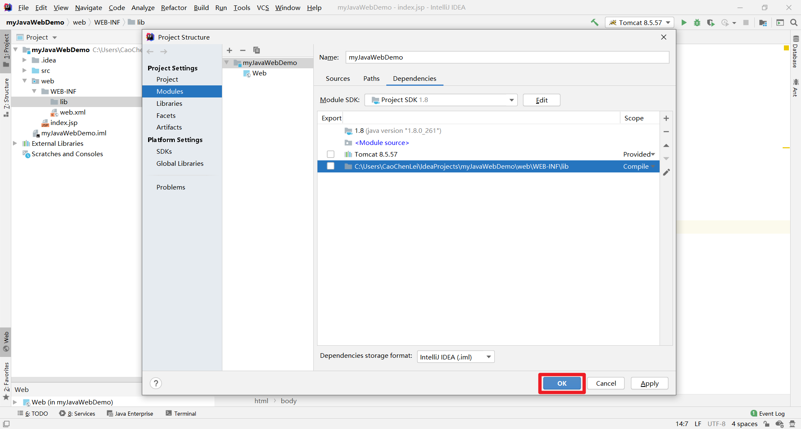
Task: Move dependency down with arrow icon
Action: pos(666,159)
